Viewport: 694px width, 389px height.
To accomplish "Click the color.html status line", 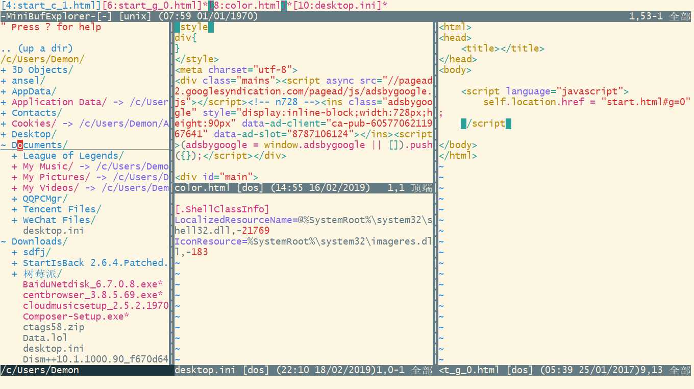I will (x=304, y=188).
